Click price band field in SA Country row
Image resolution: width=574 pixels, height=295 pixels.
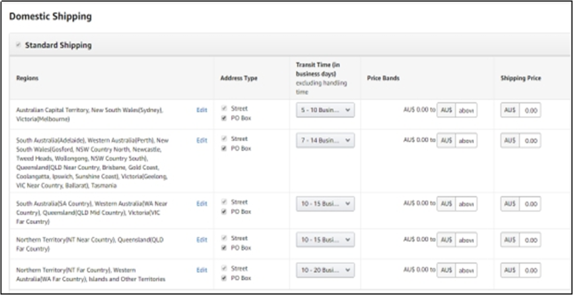466,204
